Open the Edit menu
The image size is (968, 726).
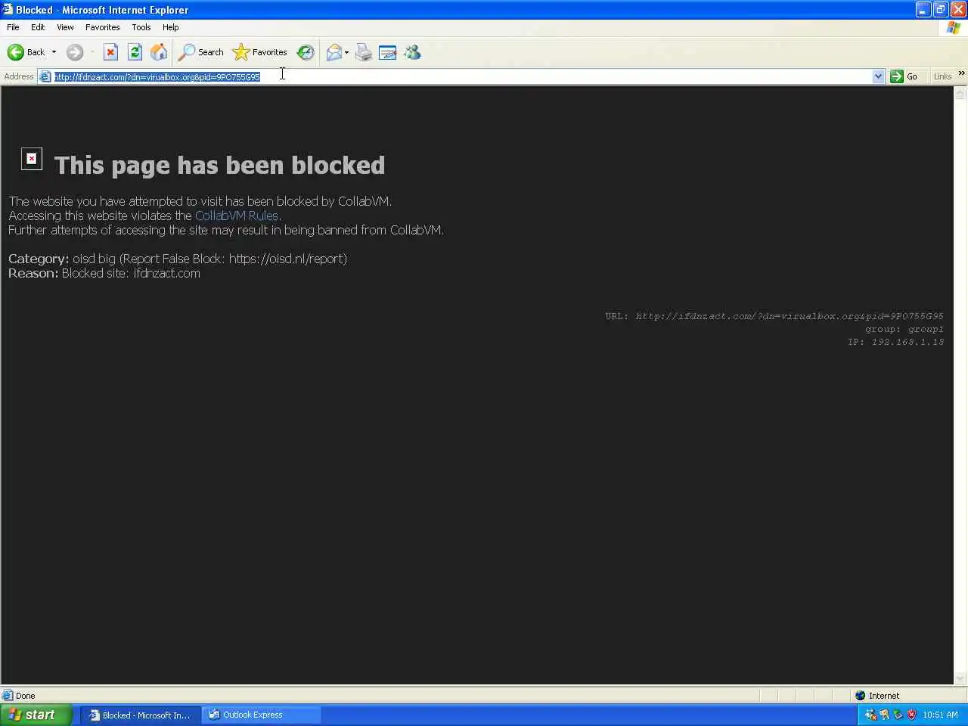click(38, 27)
